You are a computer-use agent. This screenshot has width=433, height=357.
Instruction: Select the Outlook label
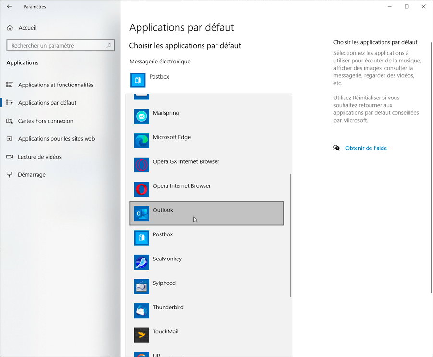(163, 210)
